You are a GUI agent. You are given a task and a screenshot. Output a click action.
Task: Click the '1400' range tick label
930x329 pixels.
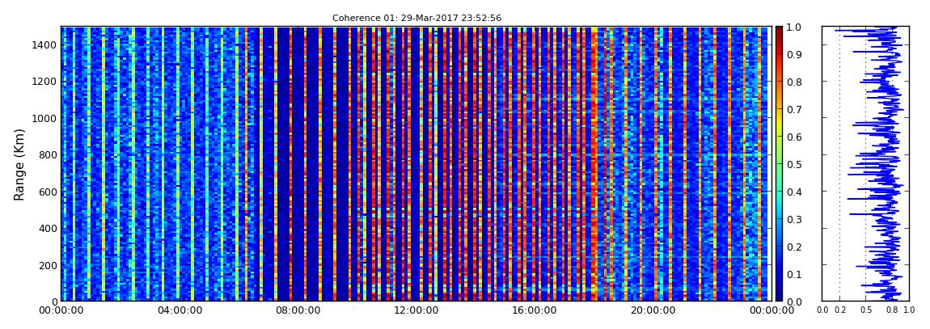[x=45, y=44]
